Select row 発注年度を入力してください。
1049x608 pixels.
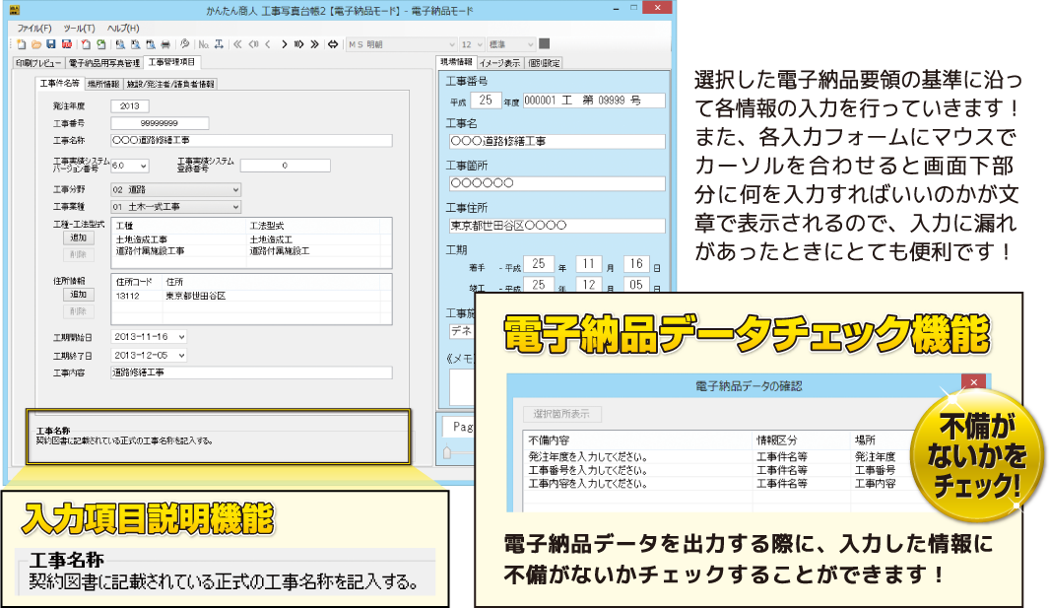719,456
